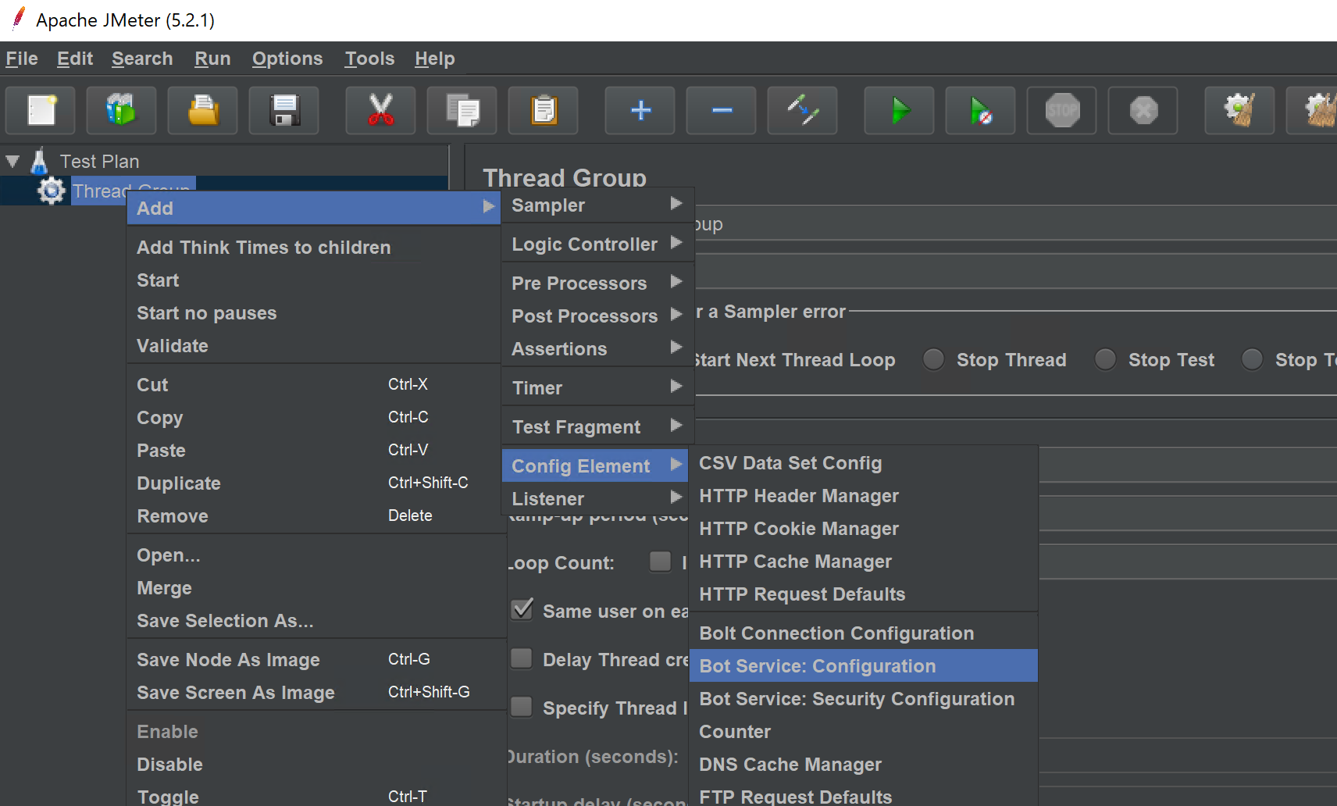Viewport: 1337px width, 806px height.
Task: Open the Run menu
Action: click(x=212, y=59)
